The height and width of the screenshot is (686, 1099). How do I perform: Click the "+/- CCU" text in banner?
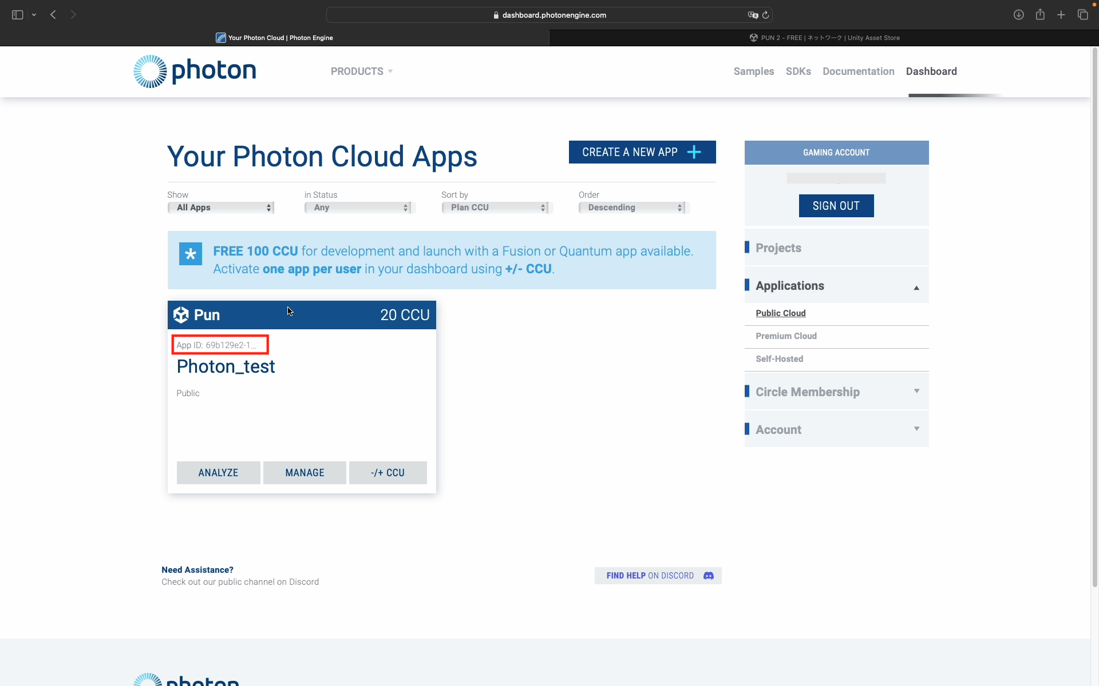[x=528, y=269]
